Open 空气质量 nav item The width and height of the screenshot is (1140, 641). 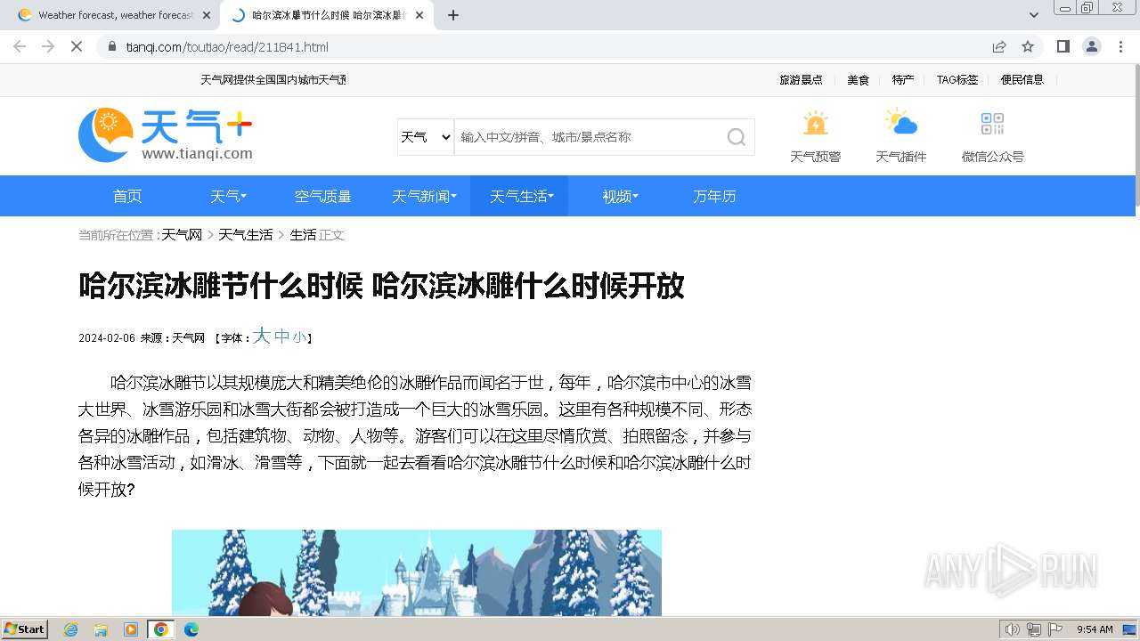[323, 196]
